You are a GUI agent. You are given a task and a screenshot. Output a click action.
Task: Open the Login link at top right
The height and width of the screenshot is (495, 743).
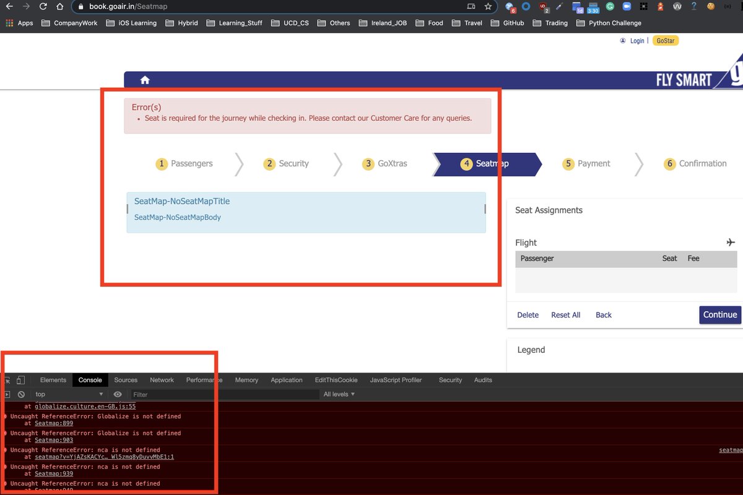click(637, 40)
